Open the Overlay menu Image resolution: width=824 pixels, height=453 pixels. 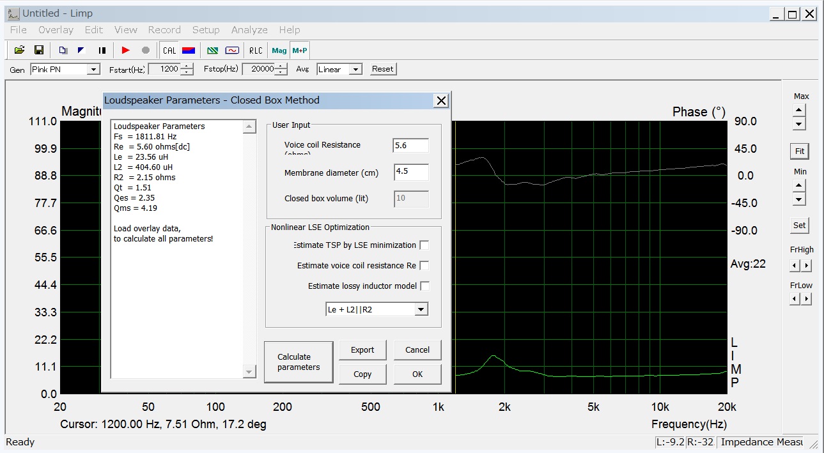click(56, 29)
